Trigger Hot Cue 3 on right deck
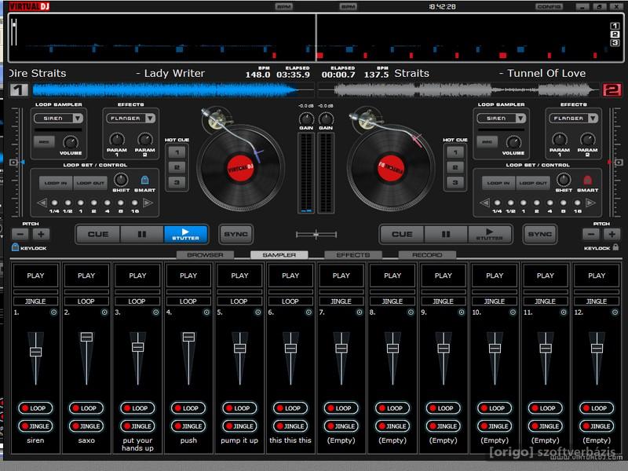 [455, 183]
